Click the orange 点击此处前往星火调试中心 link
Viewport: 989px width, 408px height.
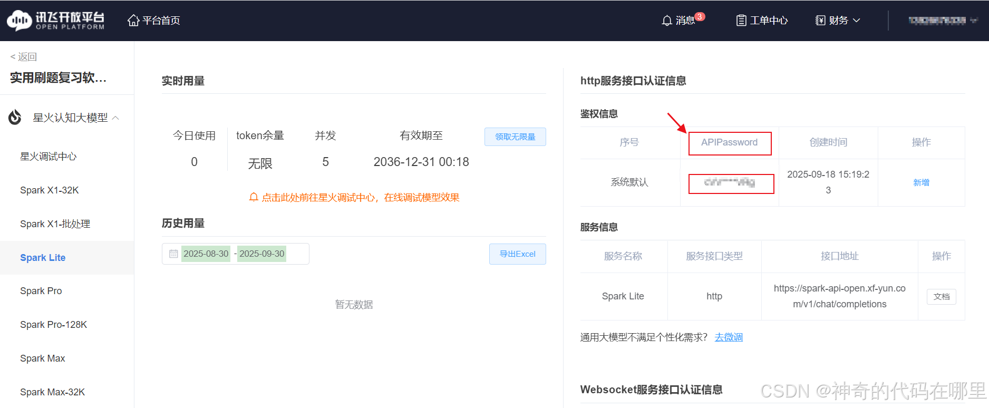point(361,197)
